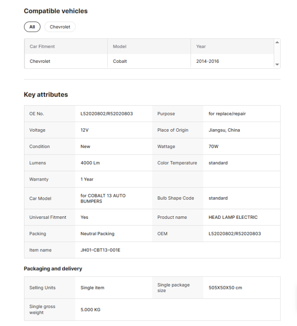This screenshot has width=297, height=326.
Task: Click the 5.000 KG gross weight value
Action: coord(91,310)
